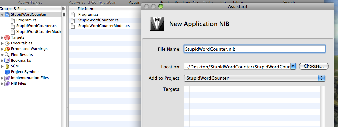
Task: Expand the Implementation Files group
Action: click(x=2, y=78)
